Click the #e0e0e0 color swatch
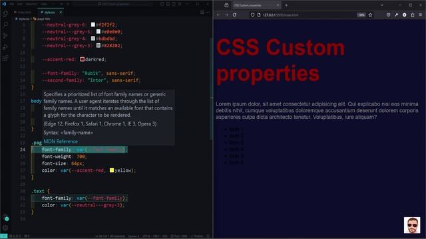 tap(99, 32)
